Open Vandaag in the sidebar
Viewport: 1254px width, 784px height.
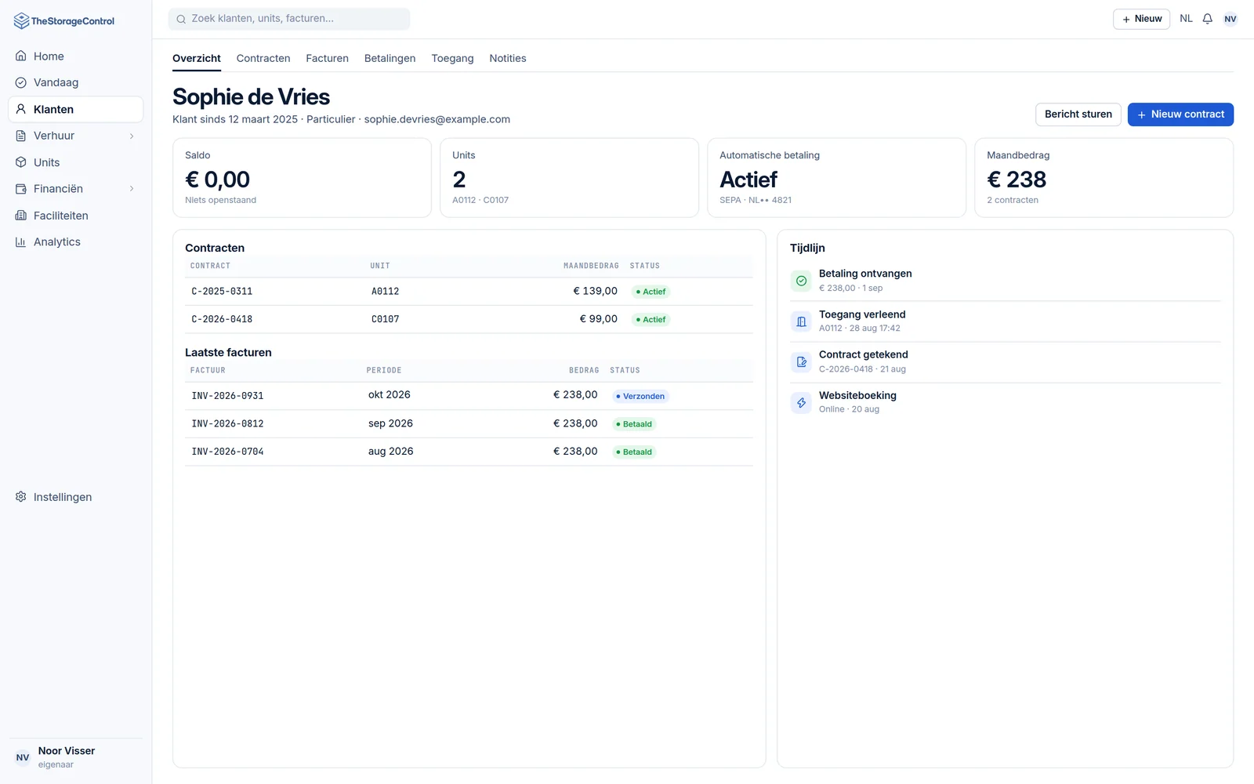point(76,82)
